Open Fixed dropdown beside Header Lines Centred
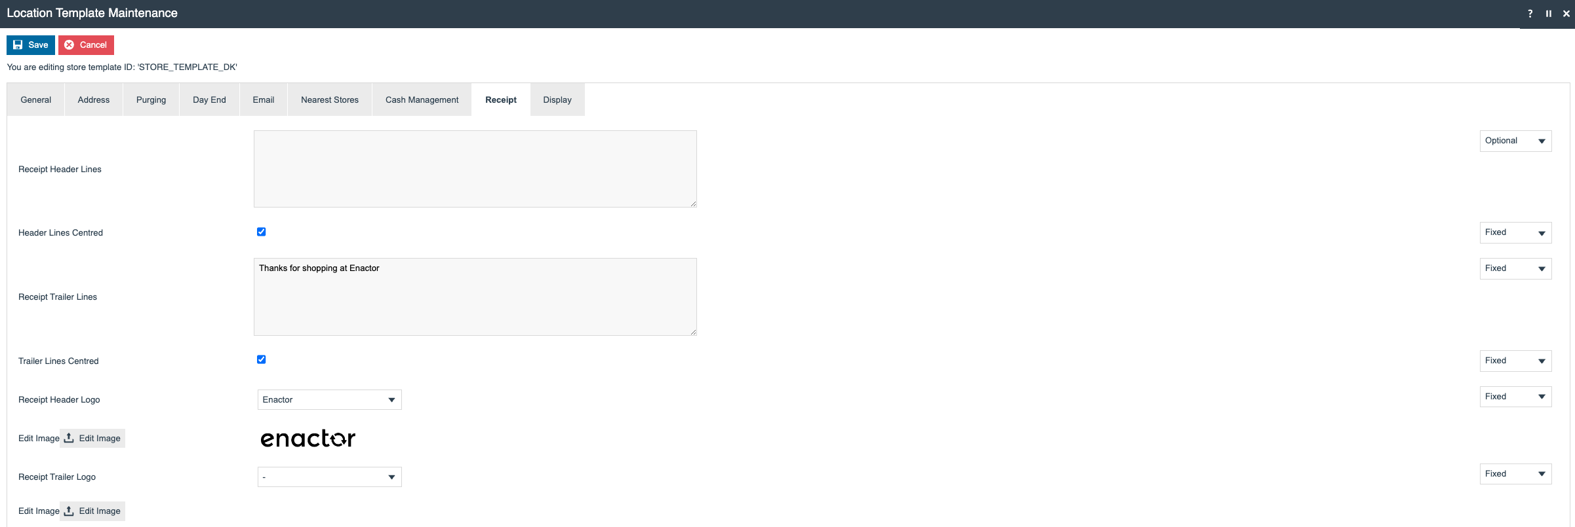Viewport: 1575px width, 527px height. (1515, 232)
